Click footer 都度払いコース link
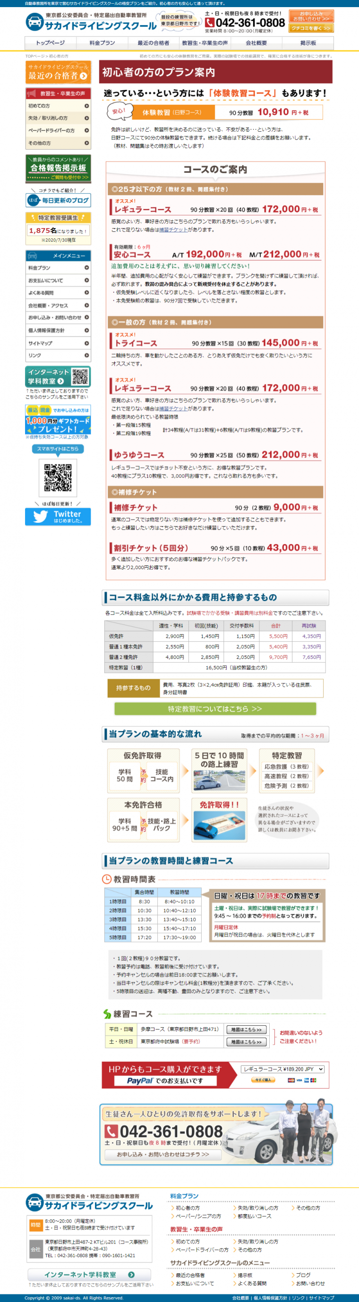 point(254,1216)
